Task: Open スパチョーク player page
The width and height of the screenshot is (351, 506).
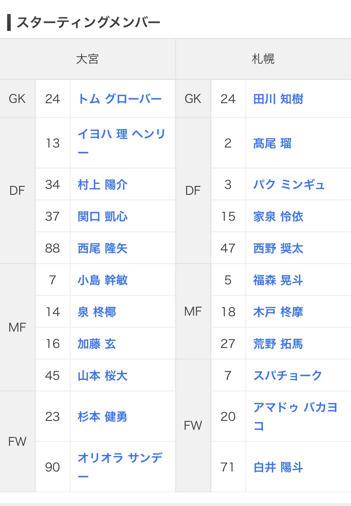Action: pyautogui.click(x=288, y=376)
